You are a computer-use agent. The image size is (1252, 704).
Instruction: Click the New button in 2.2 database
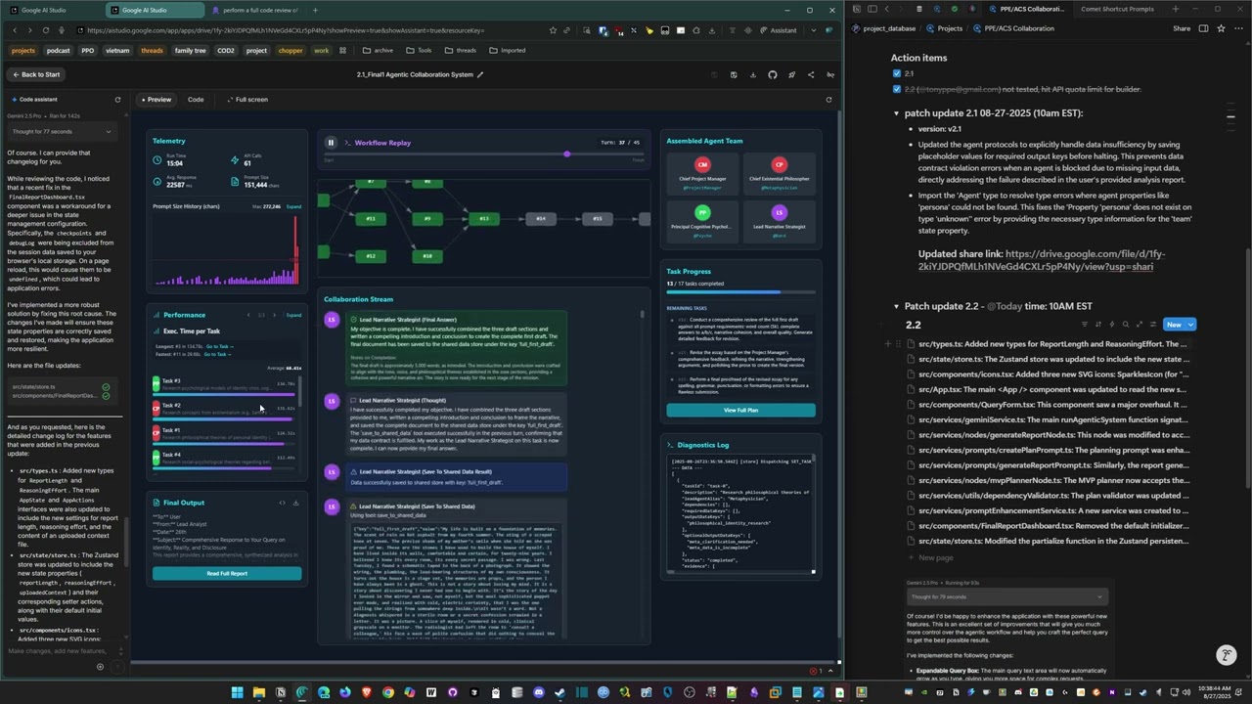[x=1174, y=325]
